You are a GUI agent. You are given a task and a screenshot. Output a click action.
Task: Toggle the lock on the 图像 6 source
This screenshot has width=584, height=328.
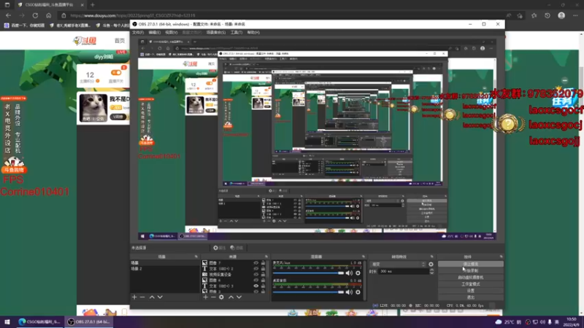[263, 280]
